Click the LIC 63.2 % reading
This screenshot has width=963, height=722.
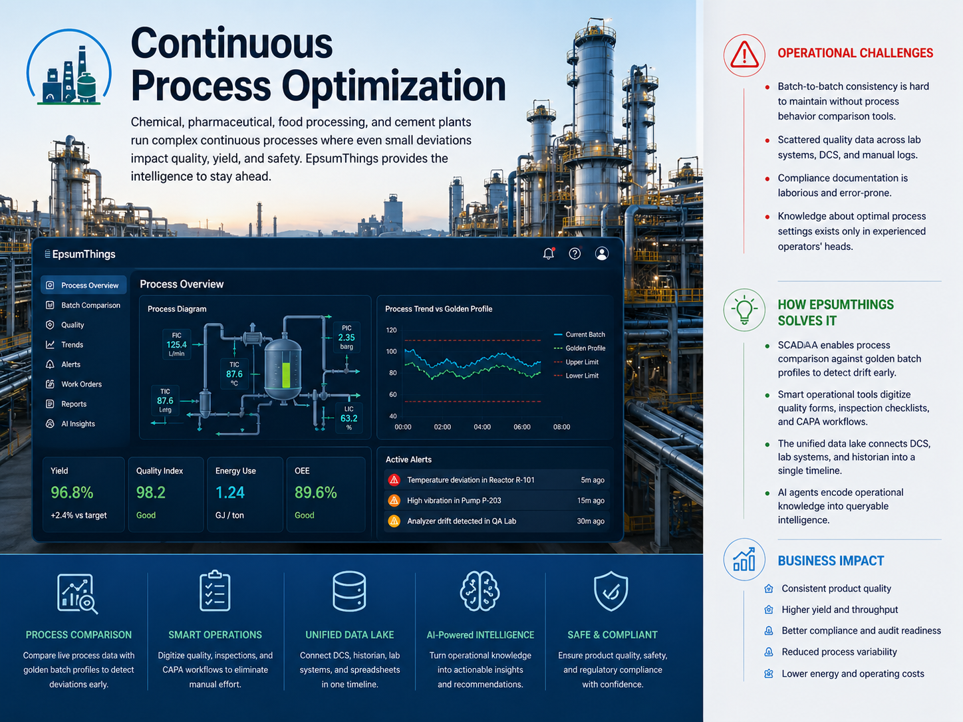tap(349, 418)
